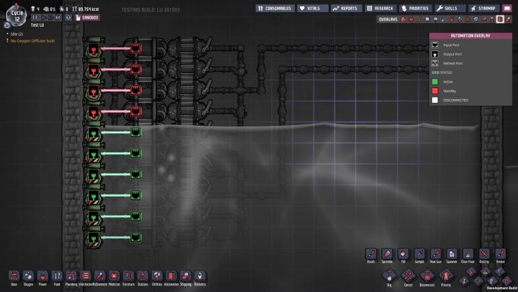Toggle the Sandbox mode button
The width and height of the screenshot is (518, 292).
click(x=87, y=17)
